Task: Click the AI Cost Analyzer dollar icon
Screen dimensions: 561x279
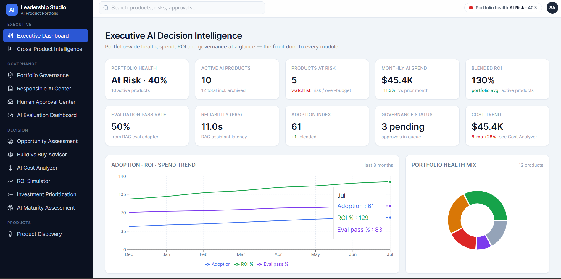Action: tap(10, 168)
